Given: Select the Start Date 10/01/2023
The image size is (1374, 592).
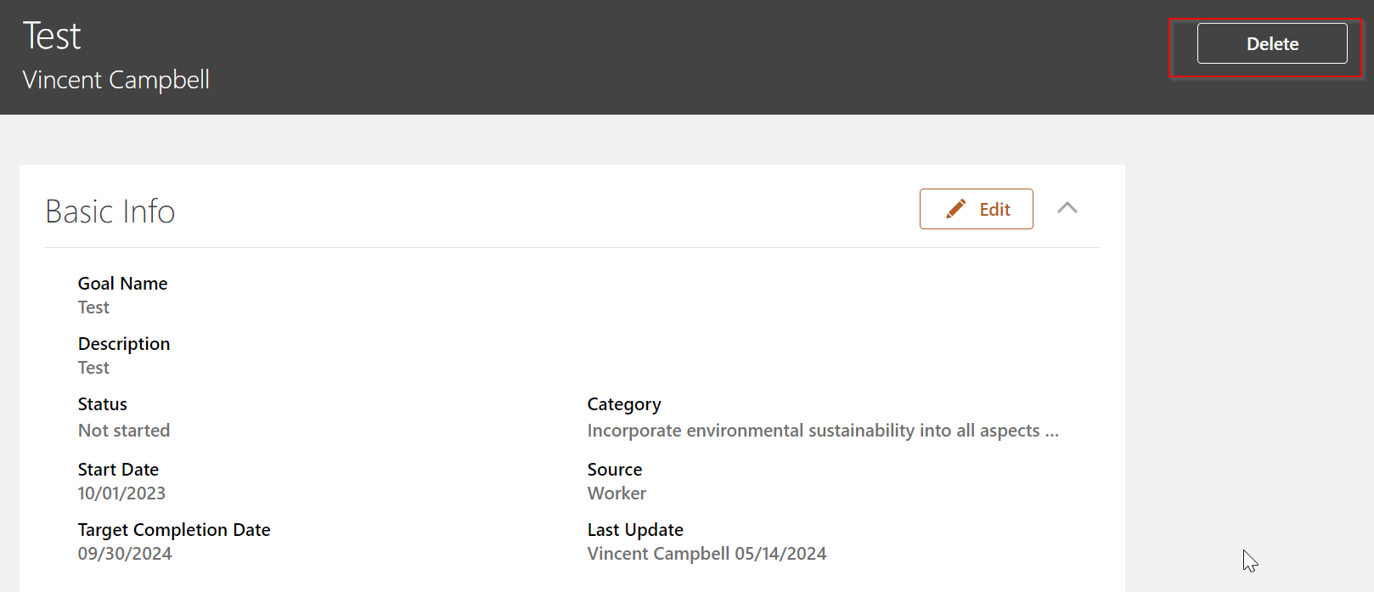Looking at the screenshot, I should (121, 493).
